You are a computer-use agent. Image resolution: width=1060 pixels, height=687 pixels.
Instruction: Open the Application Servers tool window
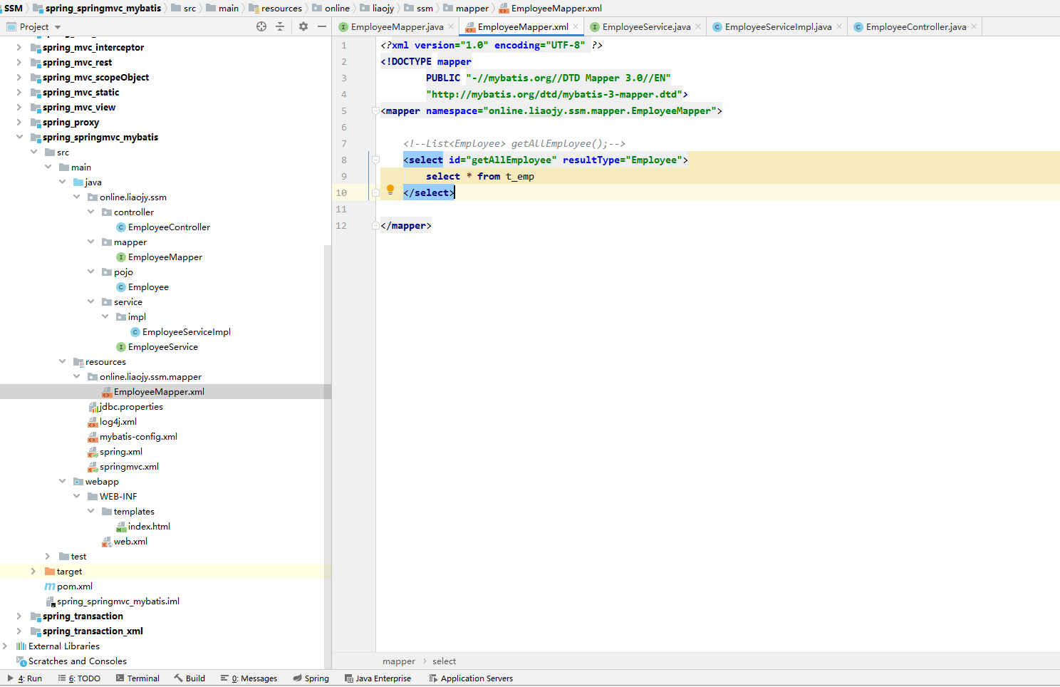471,678
